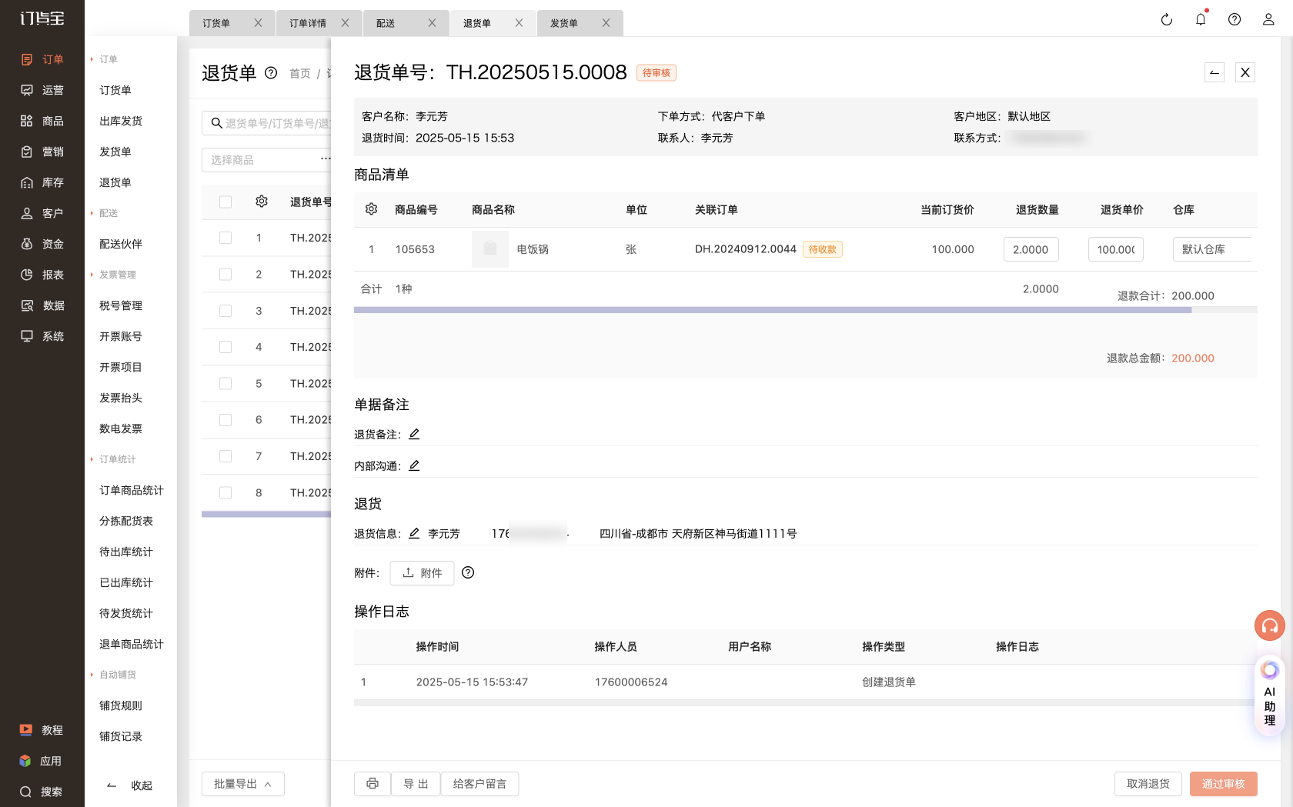Open 客户 in the left sidebar
Screen dimensions: 1293x807
pos(42,213)
